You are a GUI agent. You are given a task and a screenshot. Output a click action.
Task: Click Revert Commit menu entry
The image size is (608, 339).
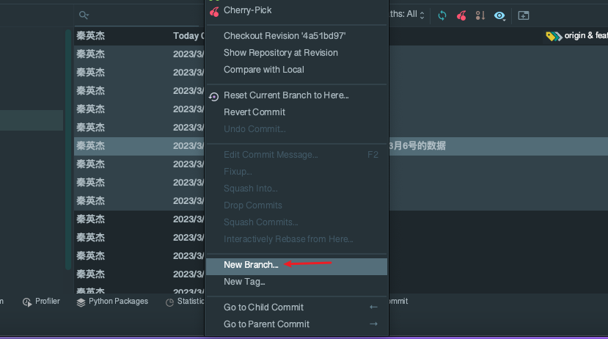(x=254, y=112)
